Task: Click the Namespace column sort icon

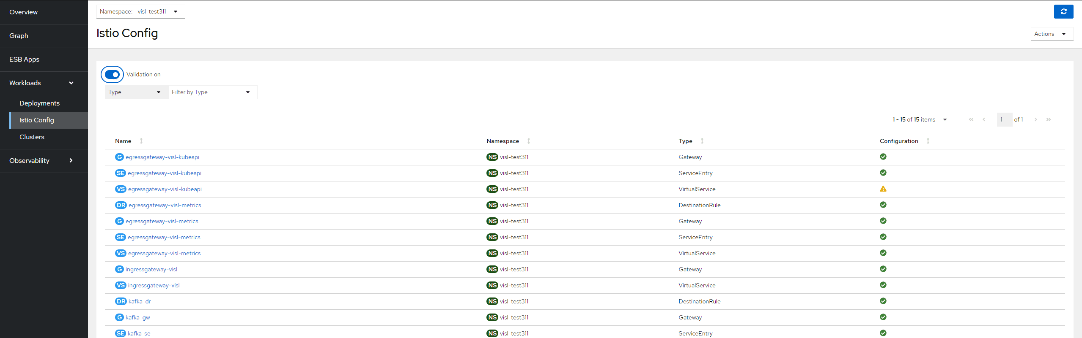Action: [x=528, y=141]
